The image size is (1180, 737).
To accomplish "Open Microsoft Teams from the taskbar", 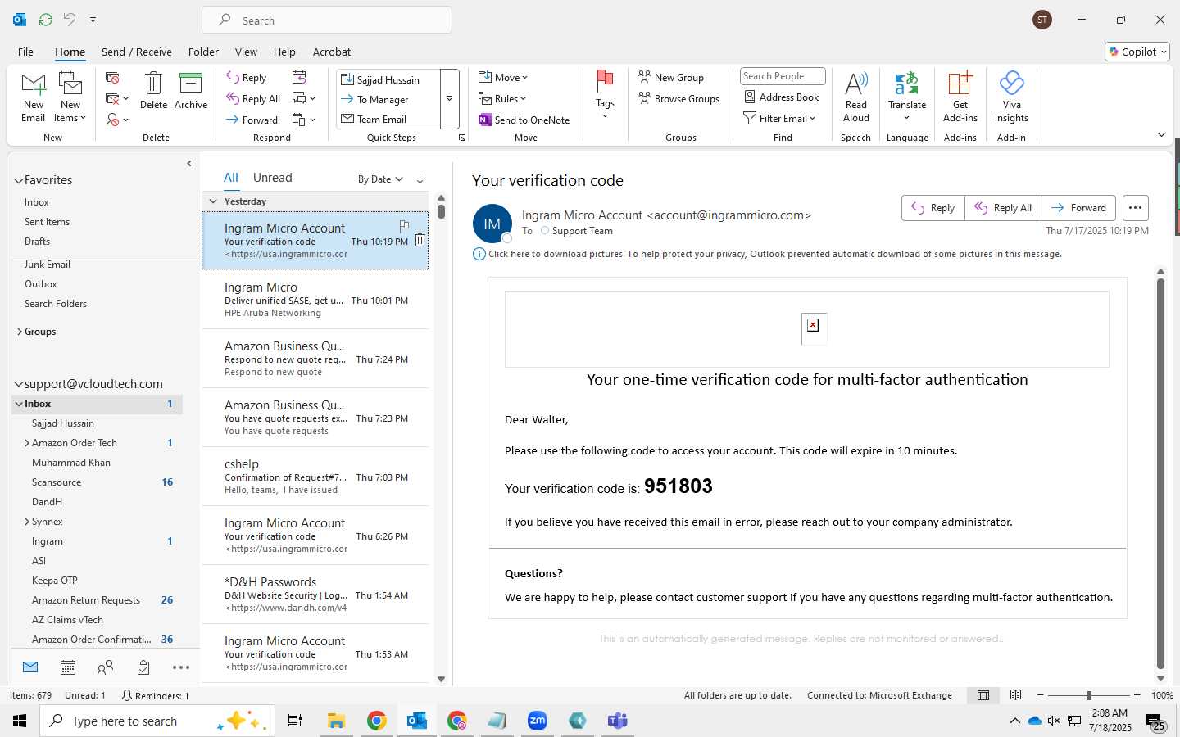I will pyautogui.click(x=617, y=721).
